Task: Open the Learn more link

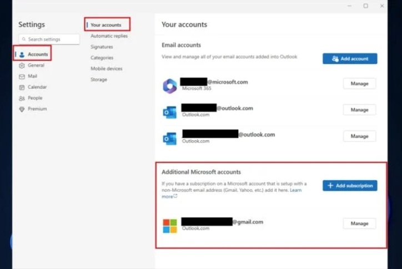Action: click(295, 190)
